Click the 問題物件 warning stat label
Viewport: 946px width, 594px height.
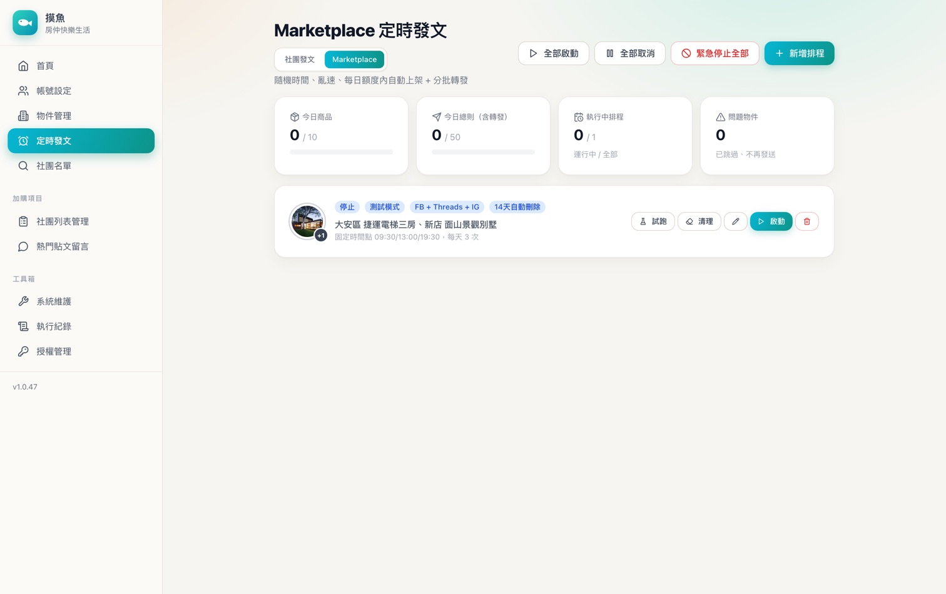pyautogui.click(x=743, y=117)
